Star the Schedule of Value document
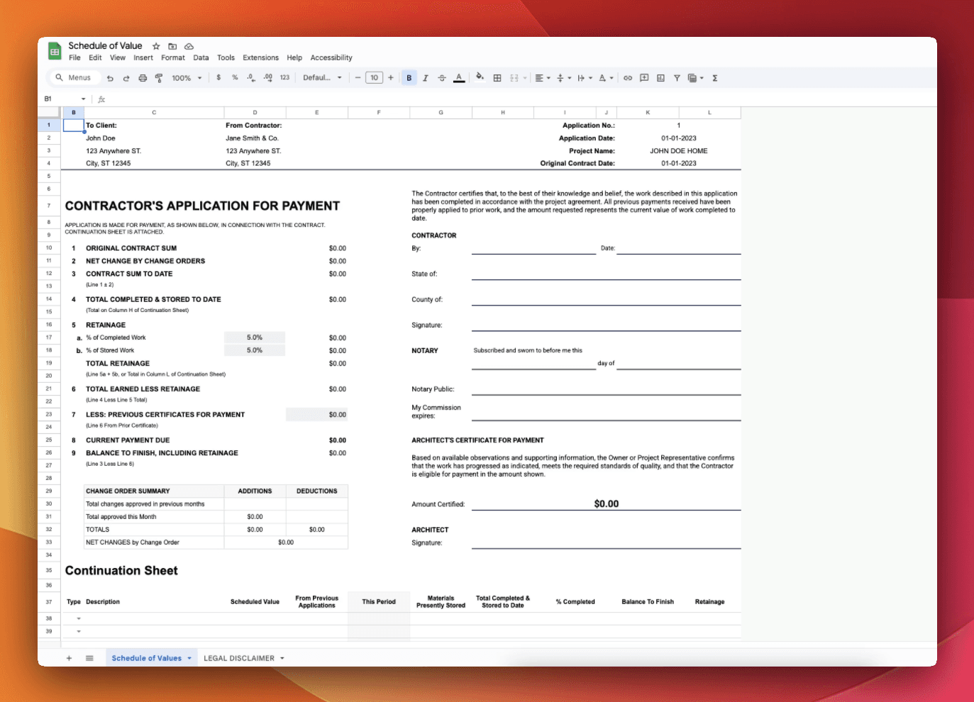The height and width of the screenshot is (702, 974). [x=156, y=46]
